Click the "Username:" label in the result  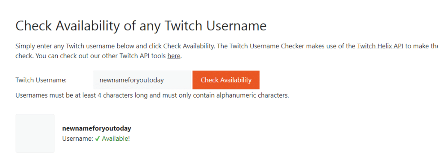[x=78, y=139]
